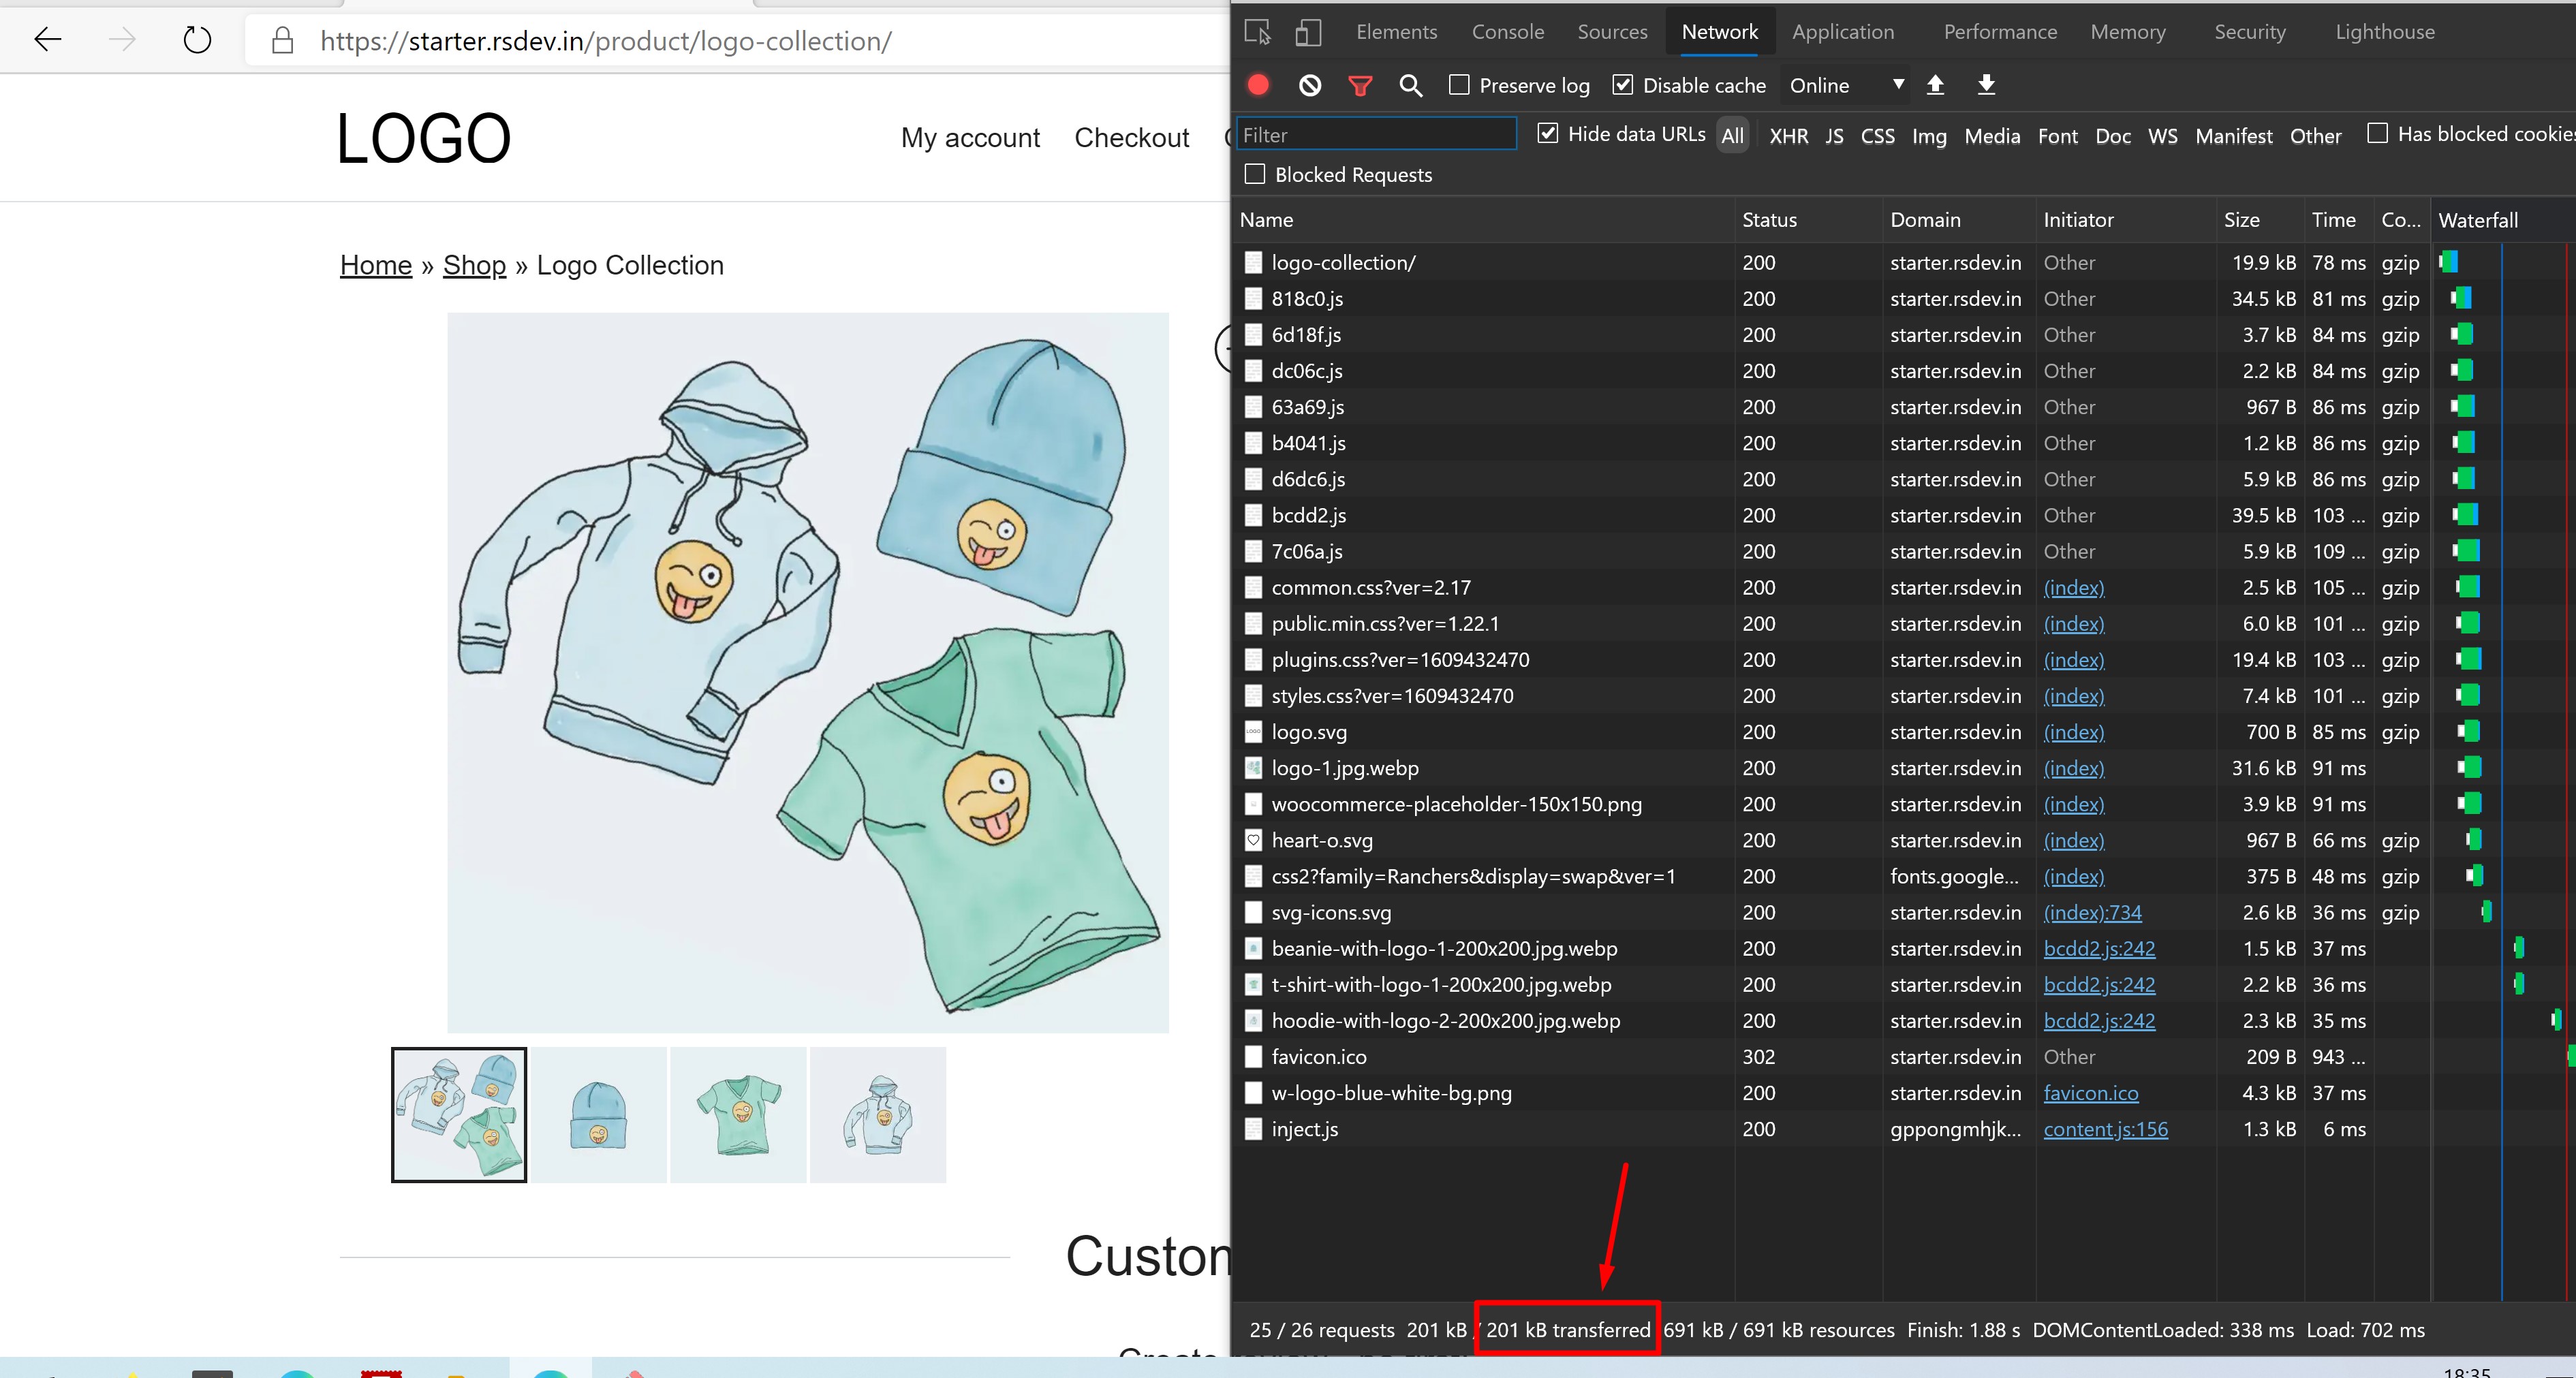This screenshot has height=1378, width=2576.
Task: Click the red record network log button
Action: [1258, 85]
